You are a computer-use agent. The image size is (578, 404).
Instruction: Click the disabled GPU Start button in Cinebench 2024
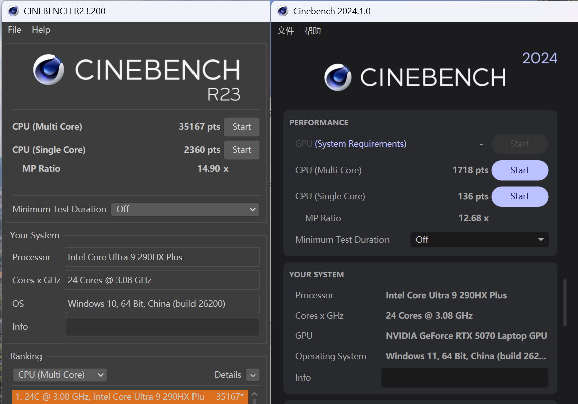(x=520, y=144)
